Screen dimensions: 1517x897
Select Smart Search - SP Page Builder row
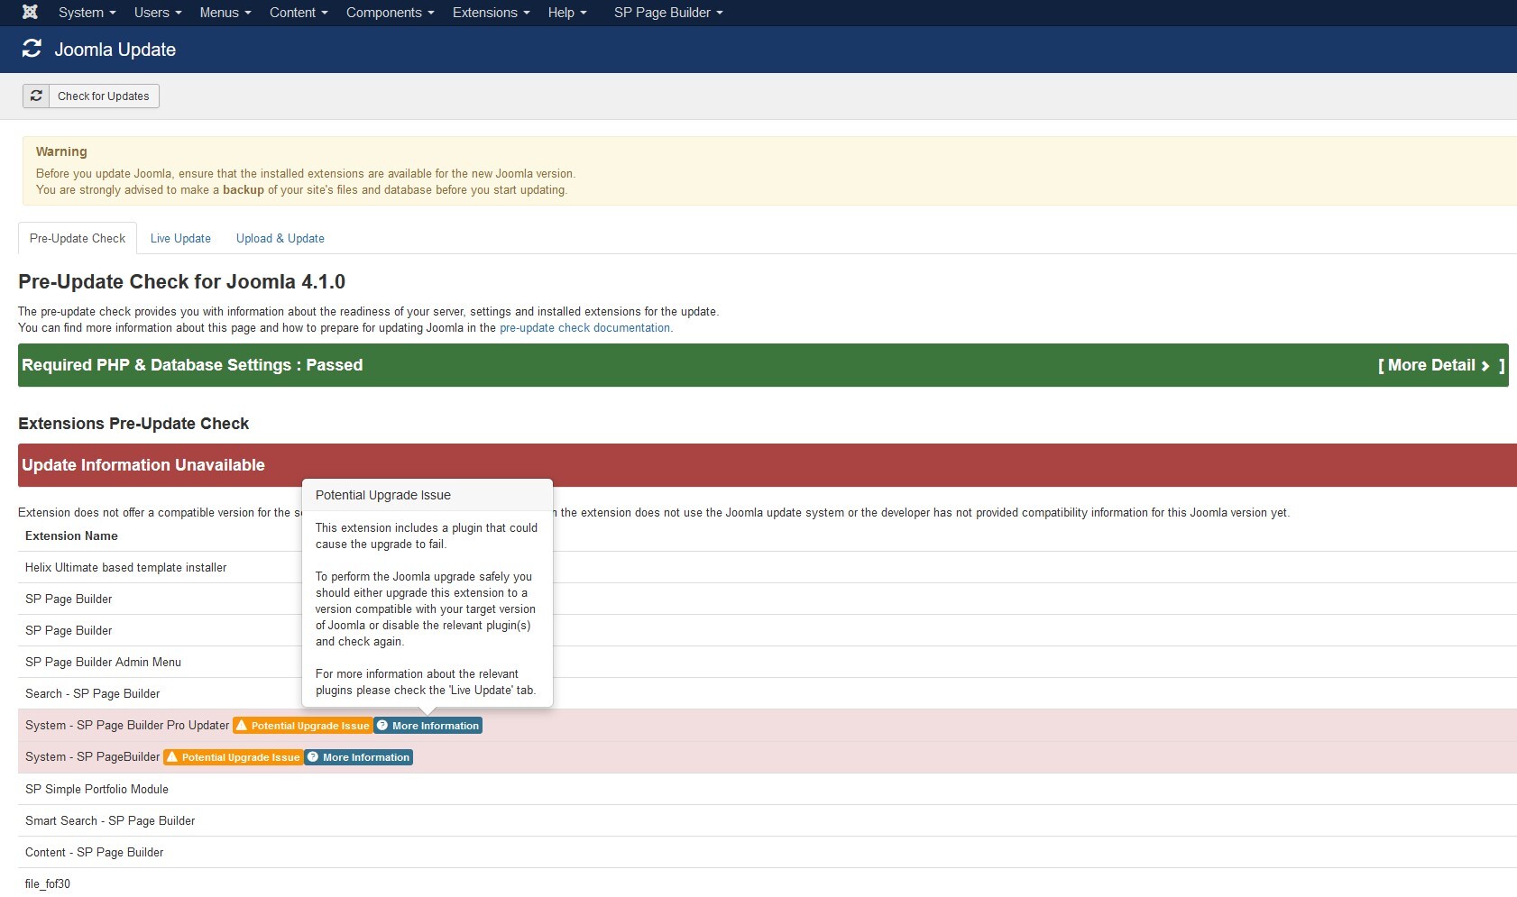tap(768, 820)
